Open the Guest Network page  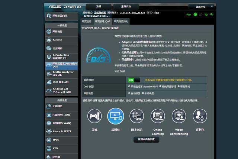(x=62, y=49)
